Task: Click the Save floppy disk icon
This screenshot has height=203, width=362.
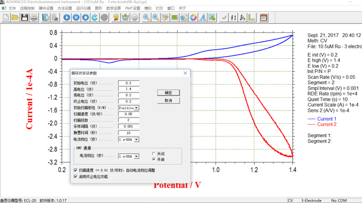Action: click(x=24, y=18)
